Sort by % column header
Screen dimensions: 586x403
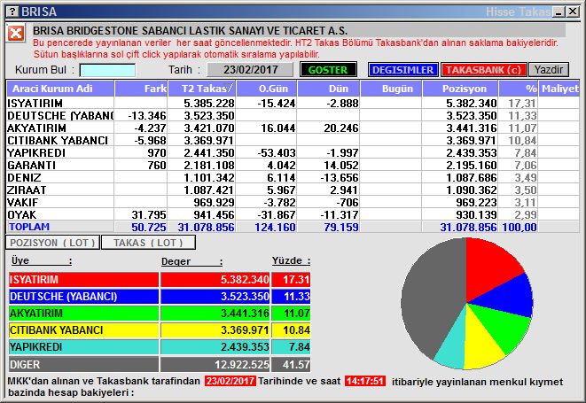pos(519,89)
